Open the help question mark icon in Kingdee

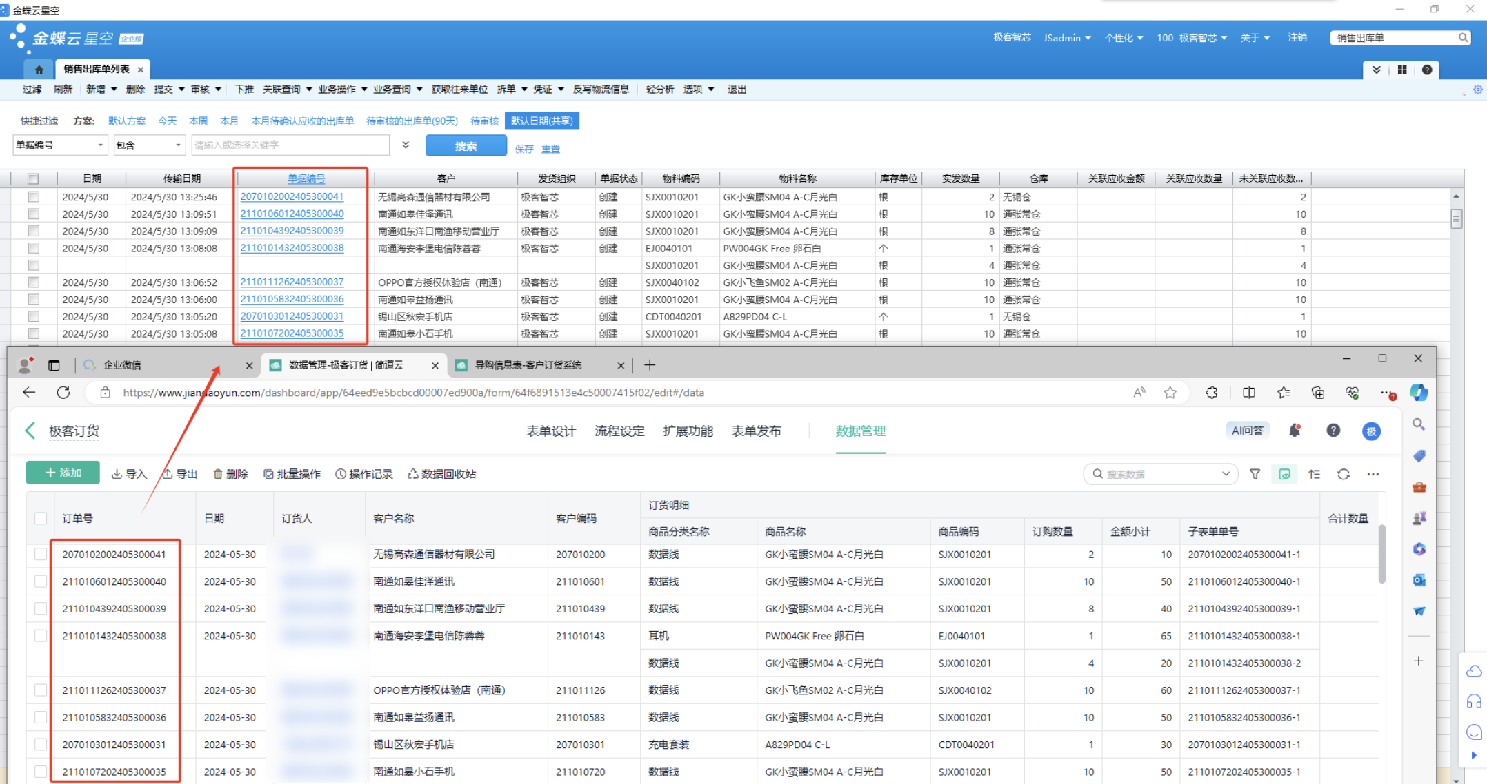click(x=1426, y=70)
